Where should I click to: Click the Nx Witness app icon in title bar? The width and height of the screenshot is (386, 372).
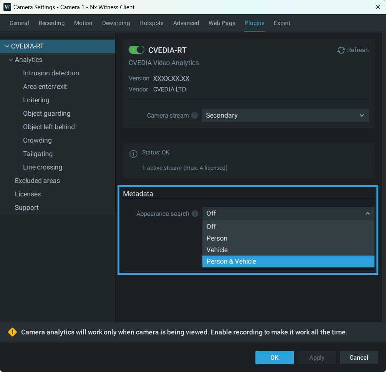[7, 7]
